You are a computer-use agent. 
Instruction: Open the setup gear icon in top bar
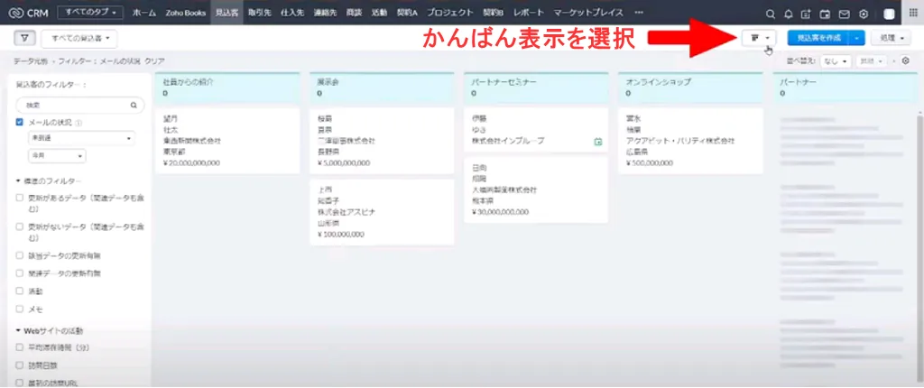(864, 14)
